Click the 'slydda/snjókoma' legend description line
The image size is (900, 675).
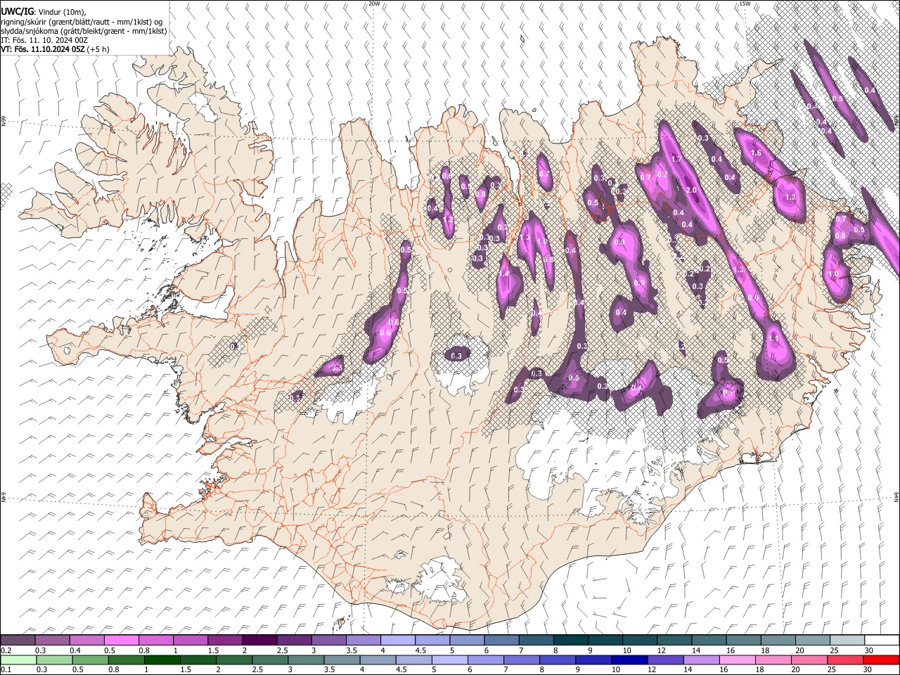[x=84, y=31]
